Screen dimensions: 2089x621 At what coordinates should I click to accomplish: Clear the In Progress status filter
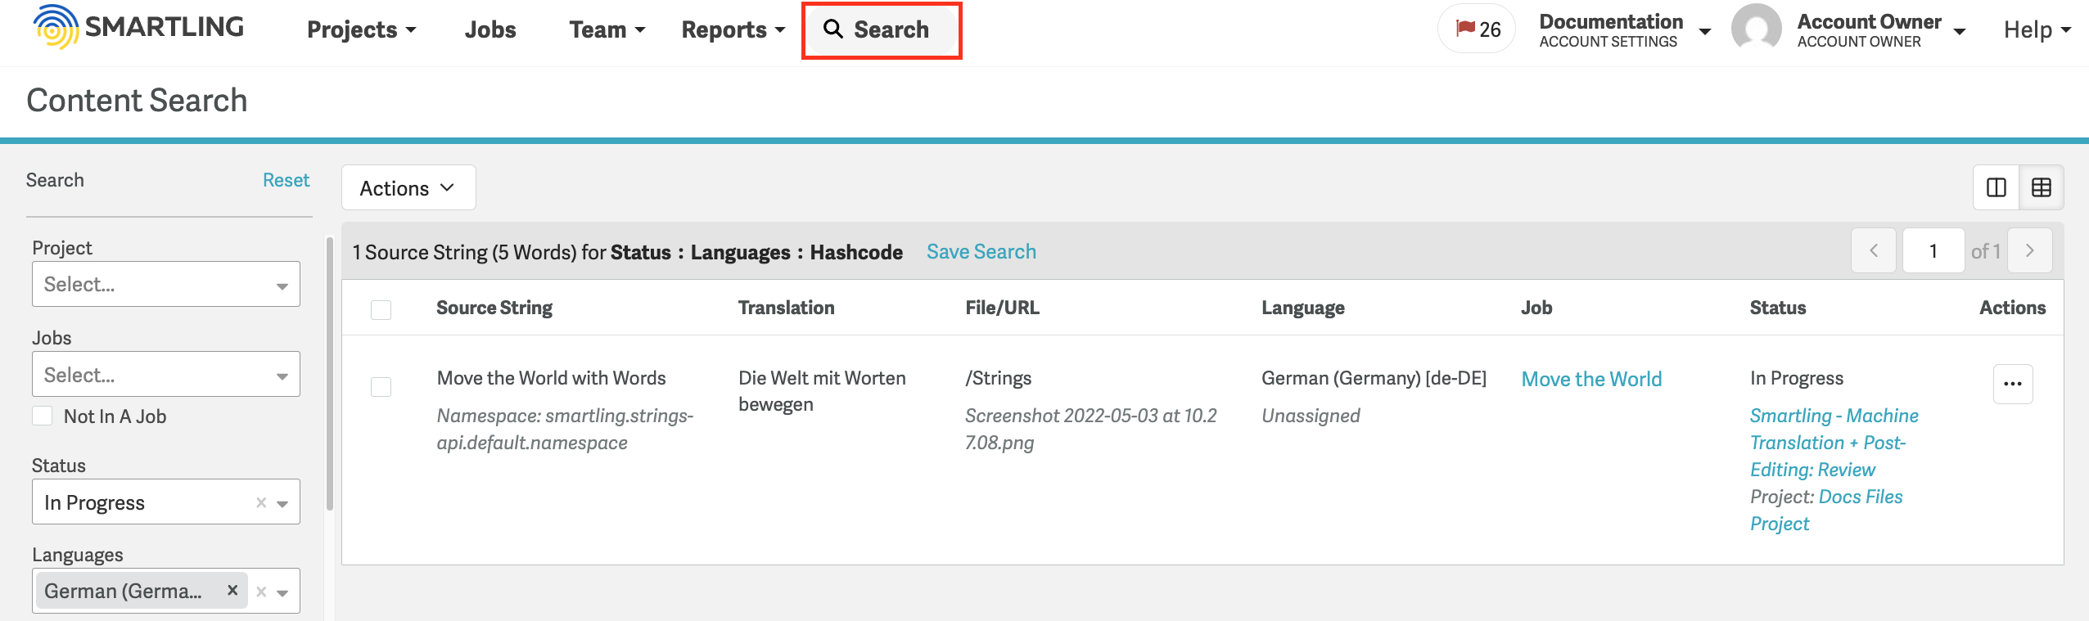(x=261, y=502)
